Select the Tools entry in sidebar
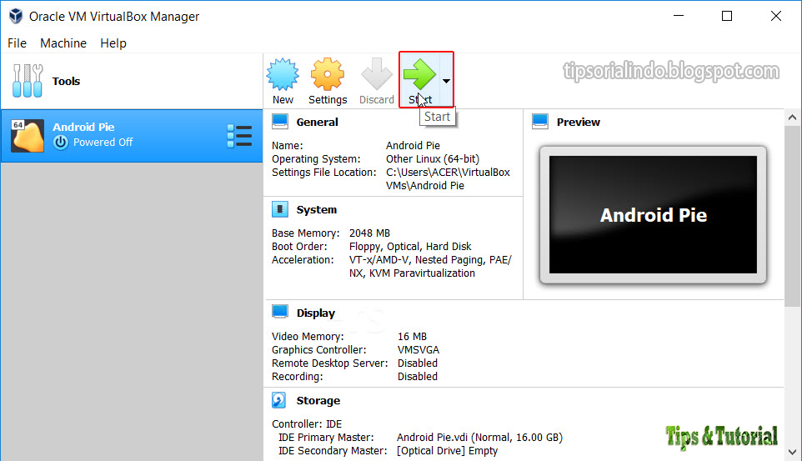 coord(132,81)
